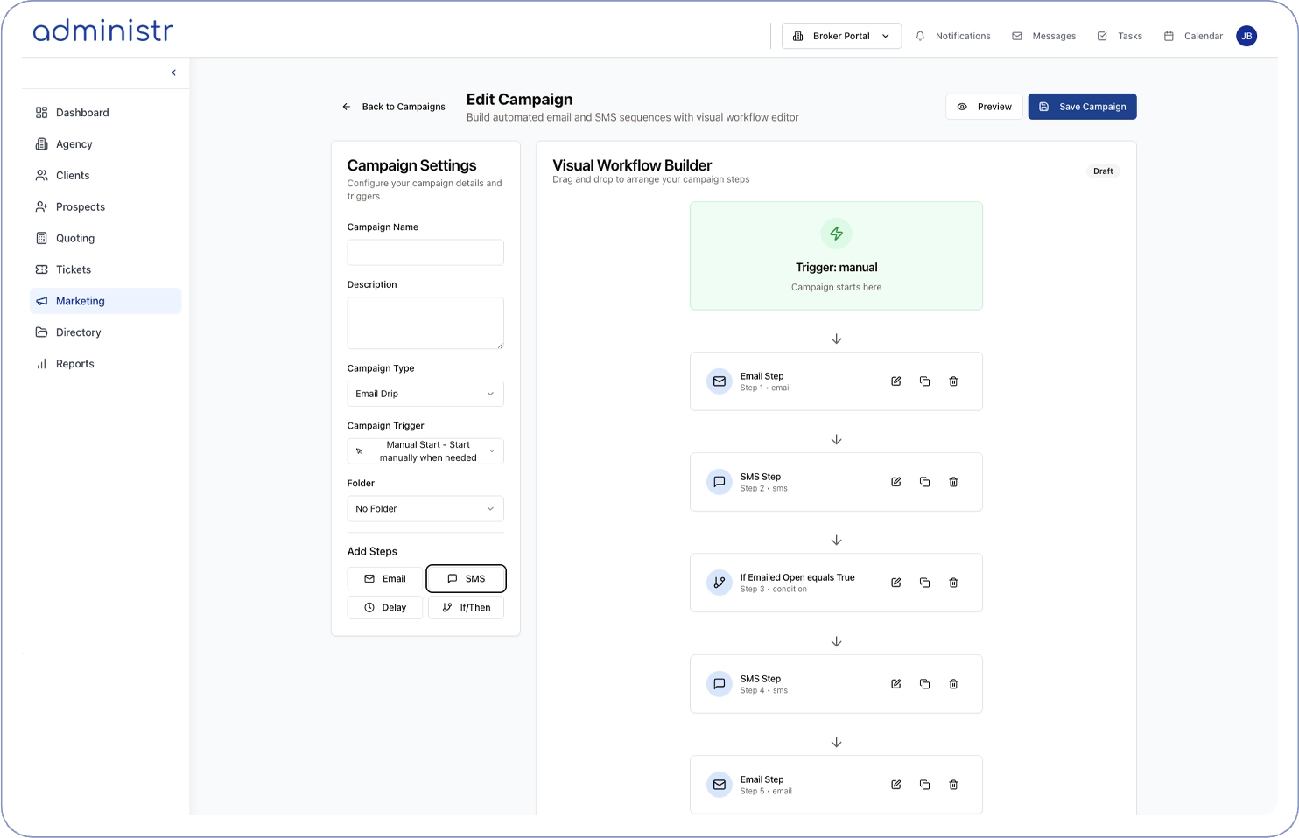Open Reports from the sidebar
This screenshot has height=838, width=1299.
[x=74, y=364]
